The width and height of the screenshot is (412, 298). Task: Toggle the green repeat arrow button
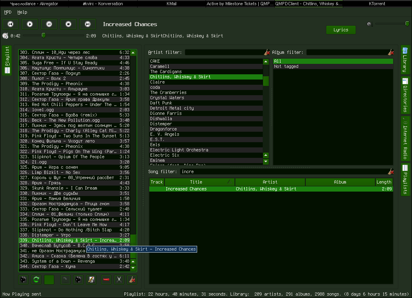tap(36, 280)
